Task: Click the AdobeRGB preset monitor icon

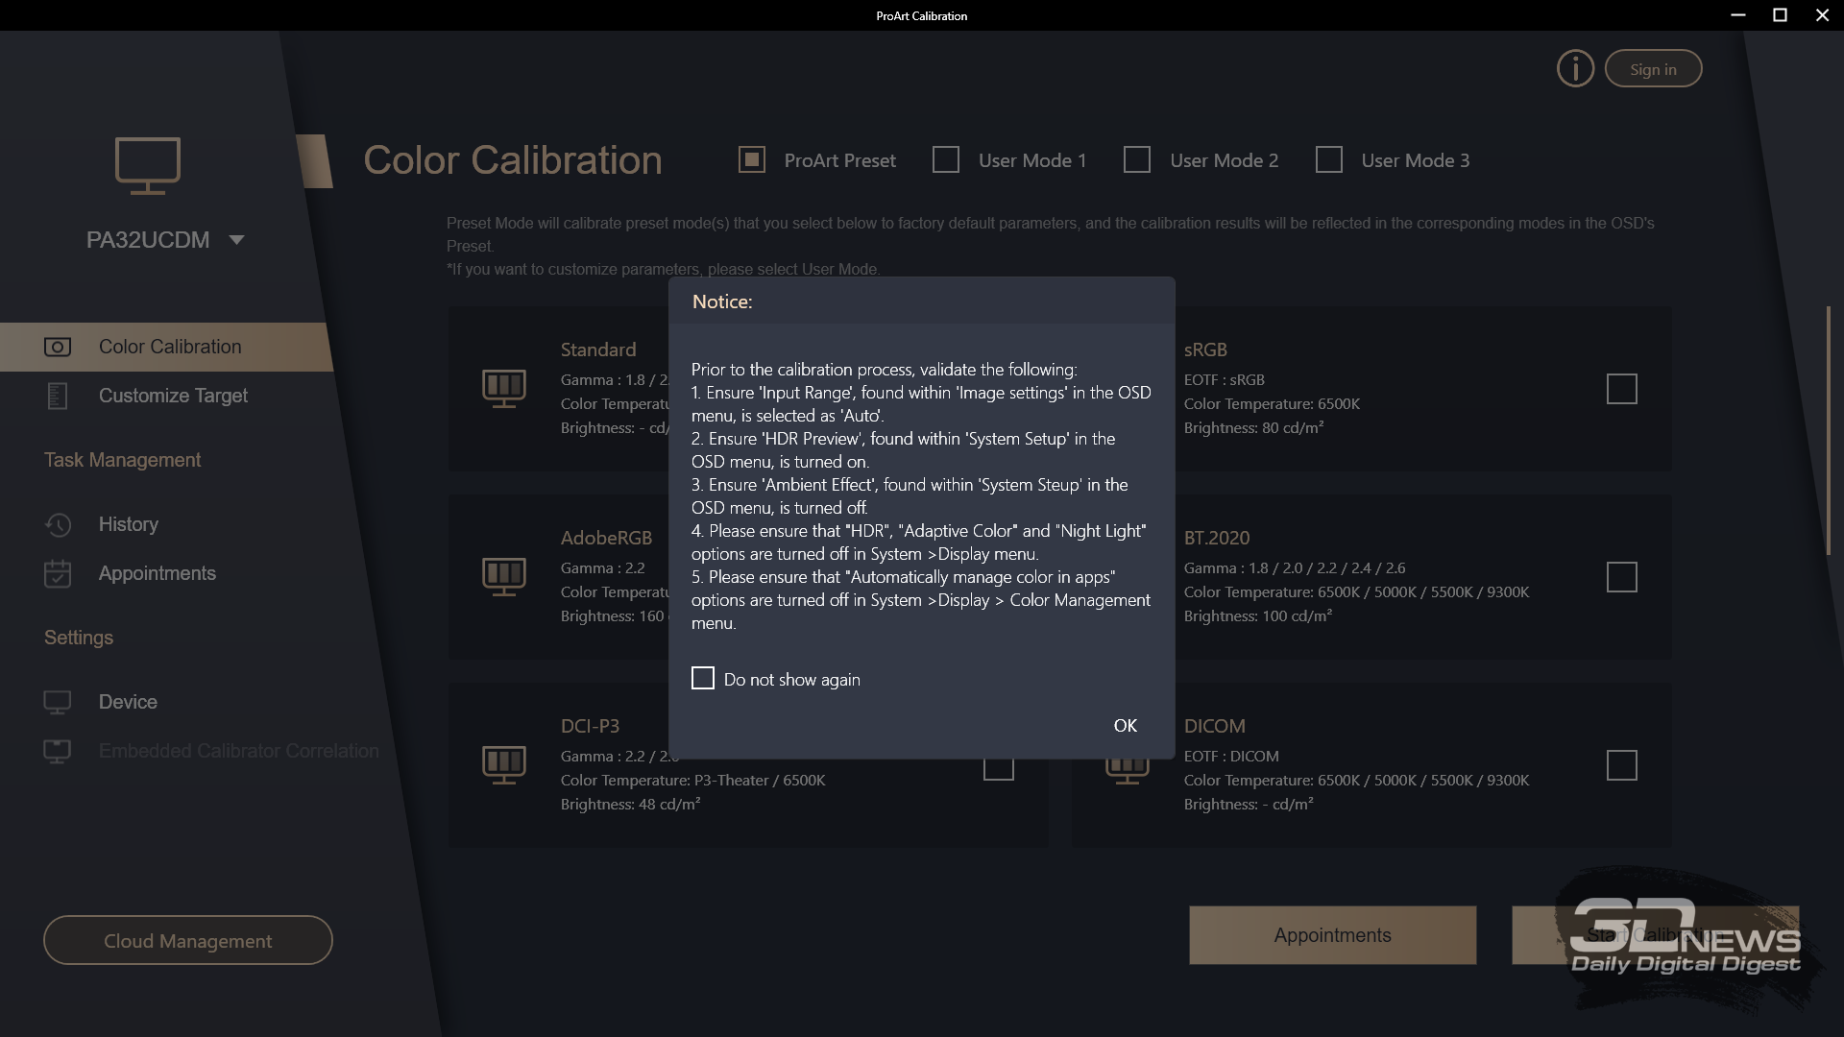Action: 504,577
